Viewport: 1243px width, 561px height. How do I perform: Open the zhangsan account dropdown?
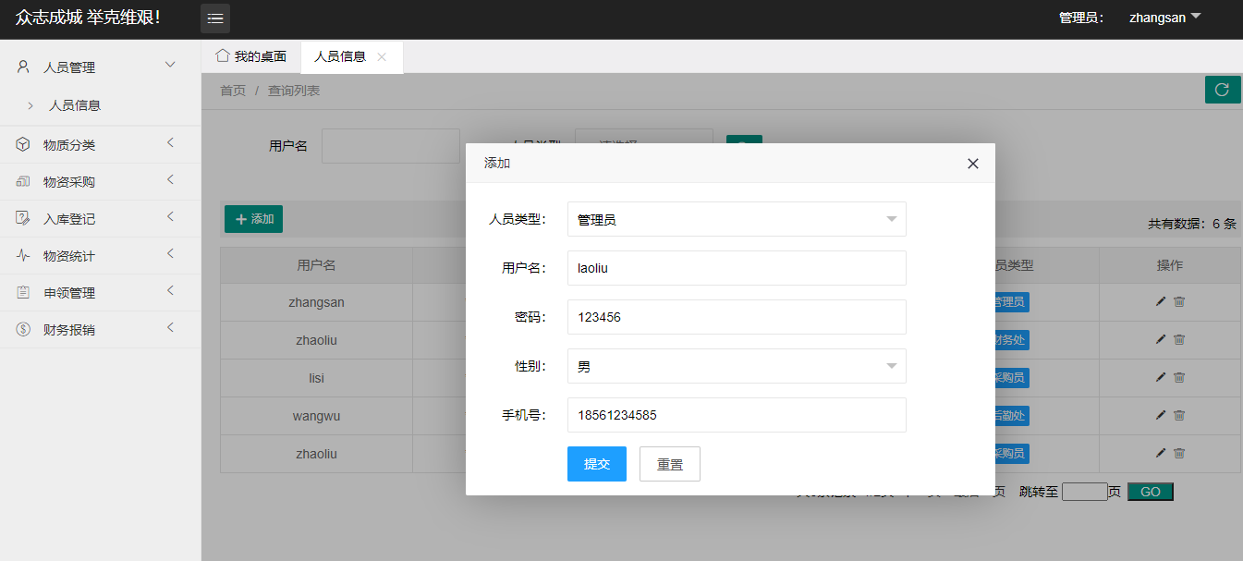[x=1164, y=18]
